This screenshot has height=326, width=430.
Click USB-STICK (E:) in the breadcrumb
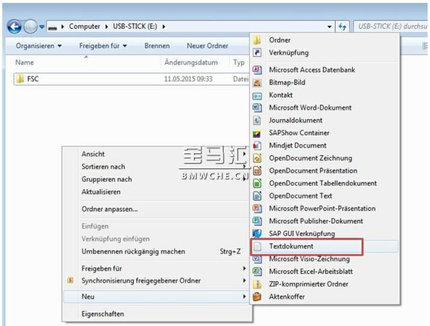[135, 26]
